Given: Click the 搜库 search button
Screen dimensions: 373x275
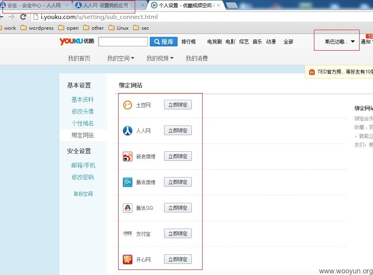Looking at the screenshot, I should point(164,42).
